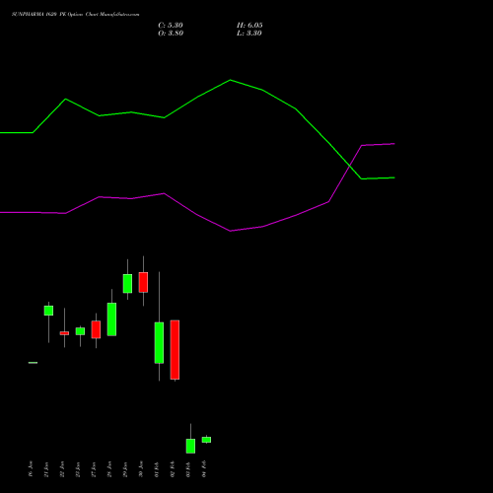Select the green candle above 21 Jan
This screenshot has width=493, height=493.
click(x=48, y=311)
